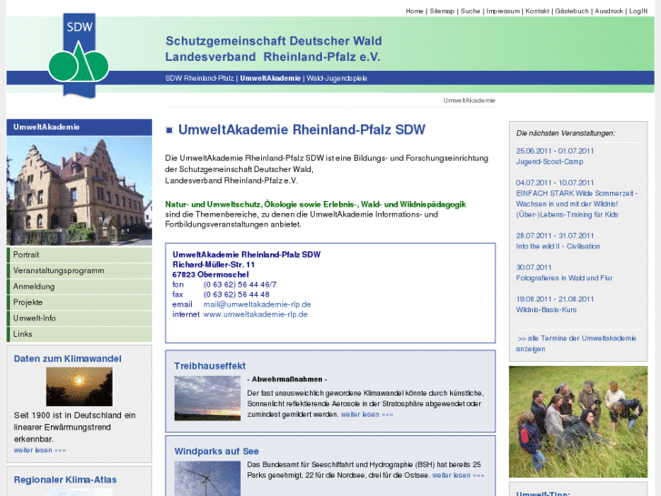Open the Windparks auf See heading

(216, 451)
